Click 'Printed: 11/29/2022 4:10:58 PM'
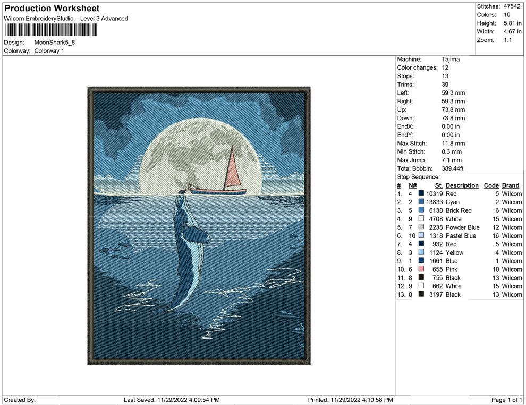Screen dimensions: 526x405 [350, 400]
